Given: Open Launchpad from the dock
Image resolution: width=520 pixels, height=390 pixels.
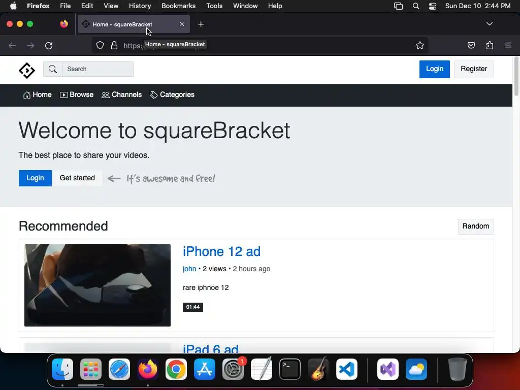Looking at the screenshot, I should pyautogui.click(x=91, y=369).
